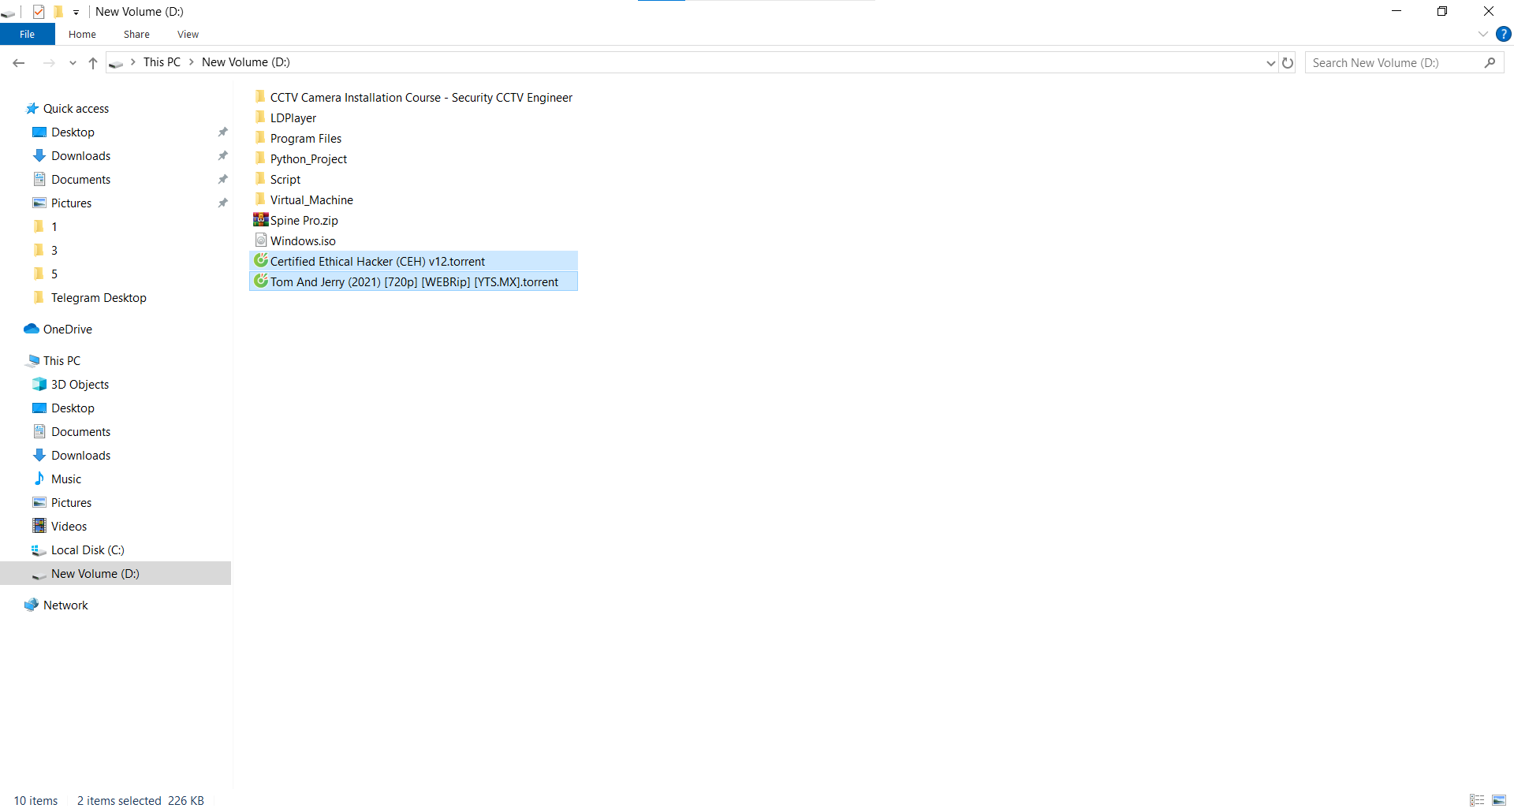This screenshot has width=1514, height=812.
Task: Select Certified Ethical Hacker (CEH) v12.torrent
Action: [413, 261]
